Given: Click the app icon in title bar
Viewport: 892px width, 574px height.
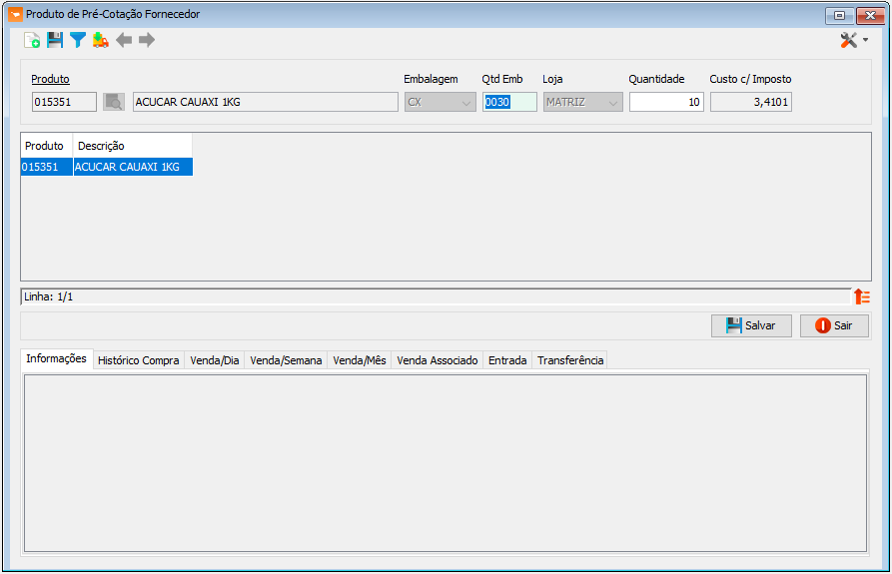Looking at the screenshot, I should click(x=15, y=15).
